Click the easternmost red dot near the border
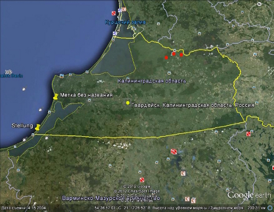The width and height of the screenshot is (274, 212). (x=181, y=55)
